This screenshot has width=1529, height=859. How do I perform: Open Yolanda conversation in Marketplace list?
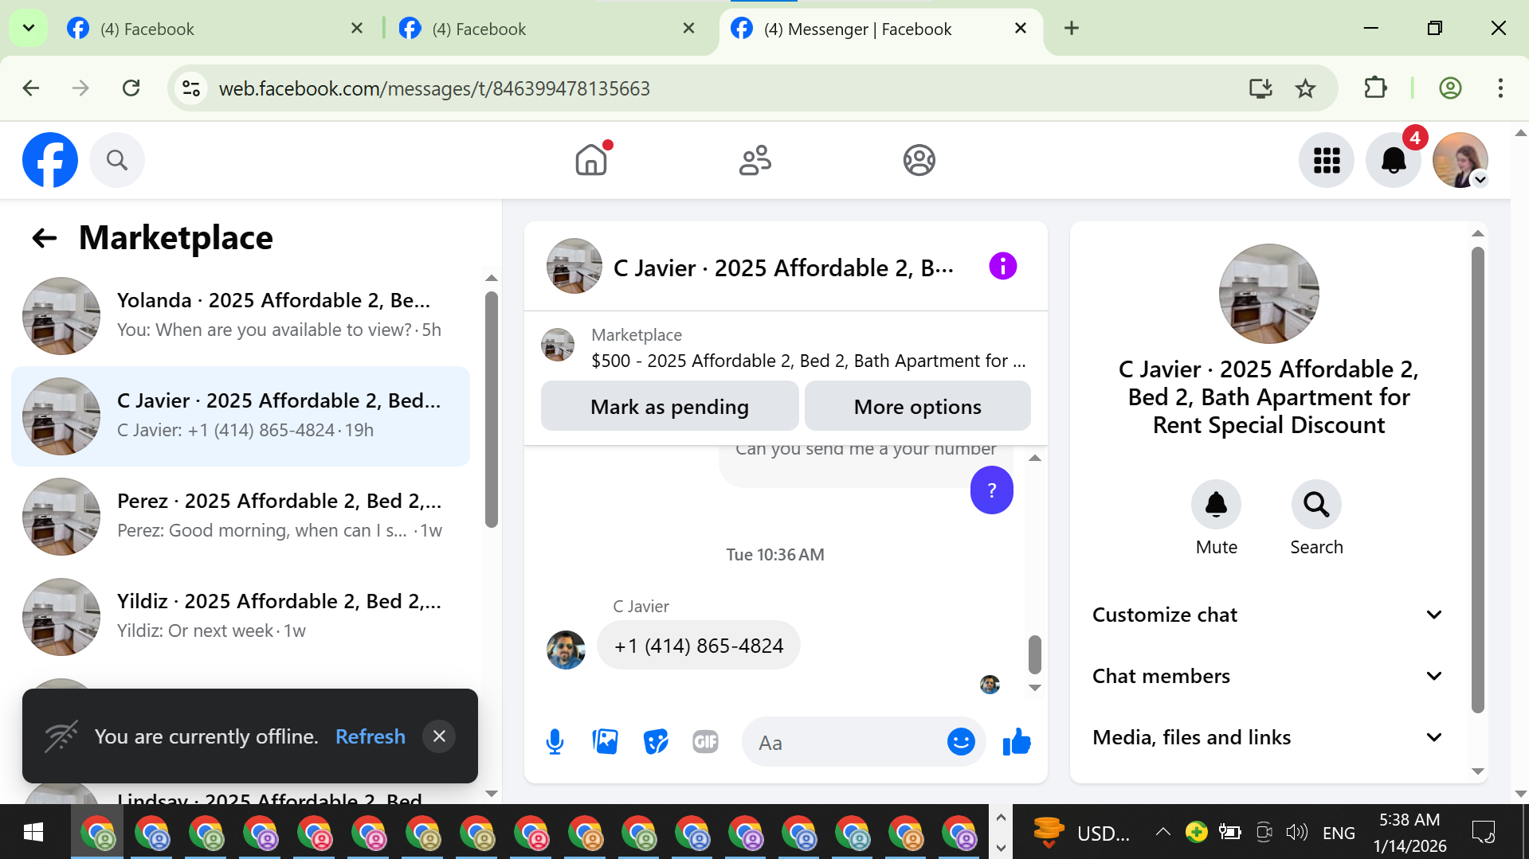click(x=241, y=315)
